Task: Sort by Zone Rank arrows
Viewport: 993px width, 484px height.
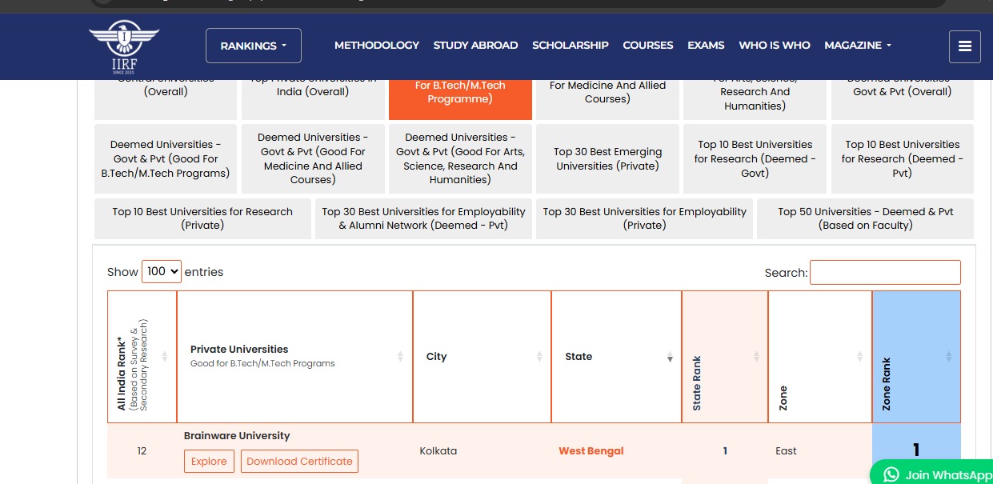Action: (948, 357)
